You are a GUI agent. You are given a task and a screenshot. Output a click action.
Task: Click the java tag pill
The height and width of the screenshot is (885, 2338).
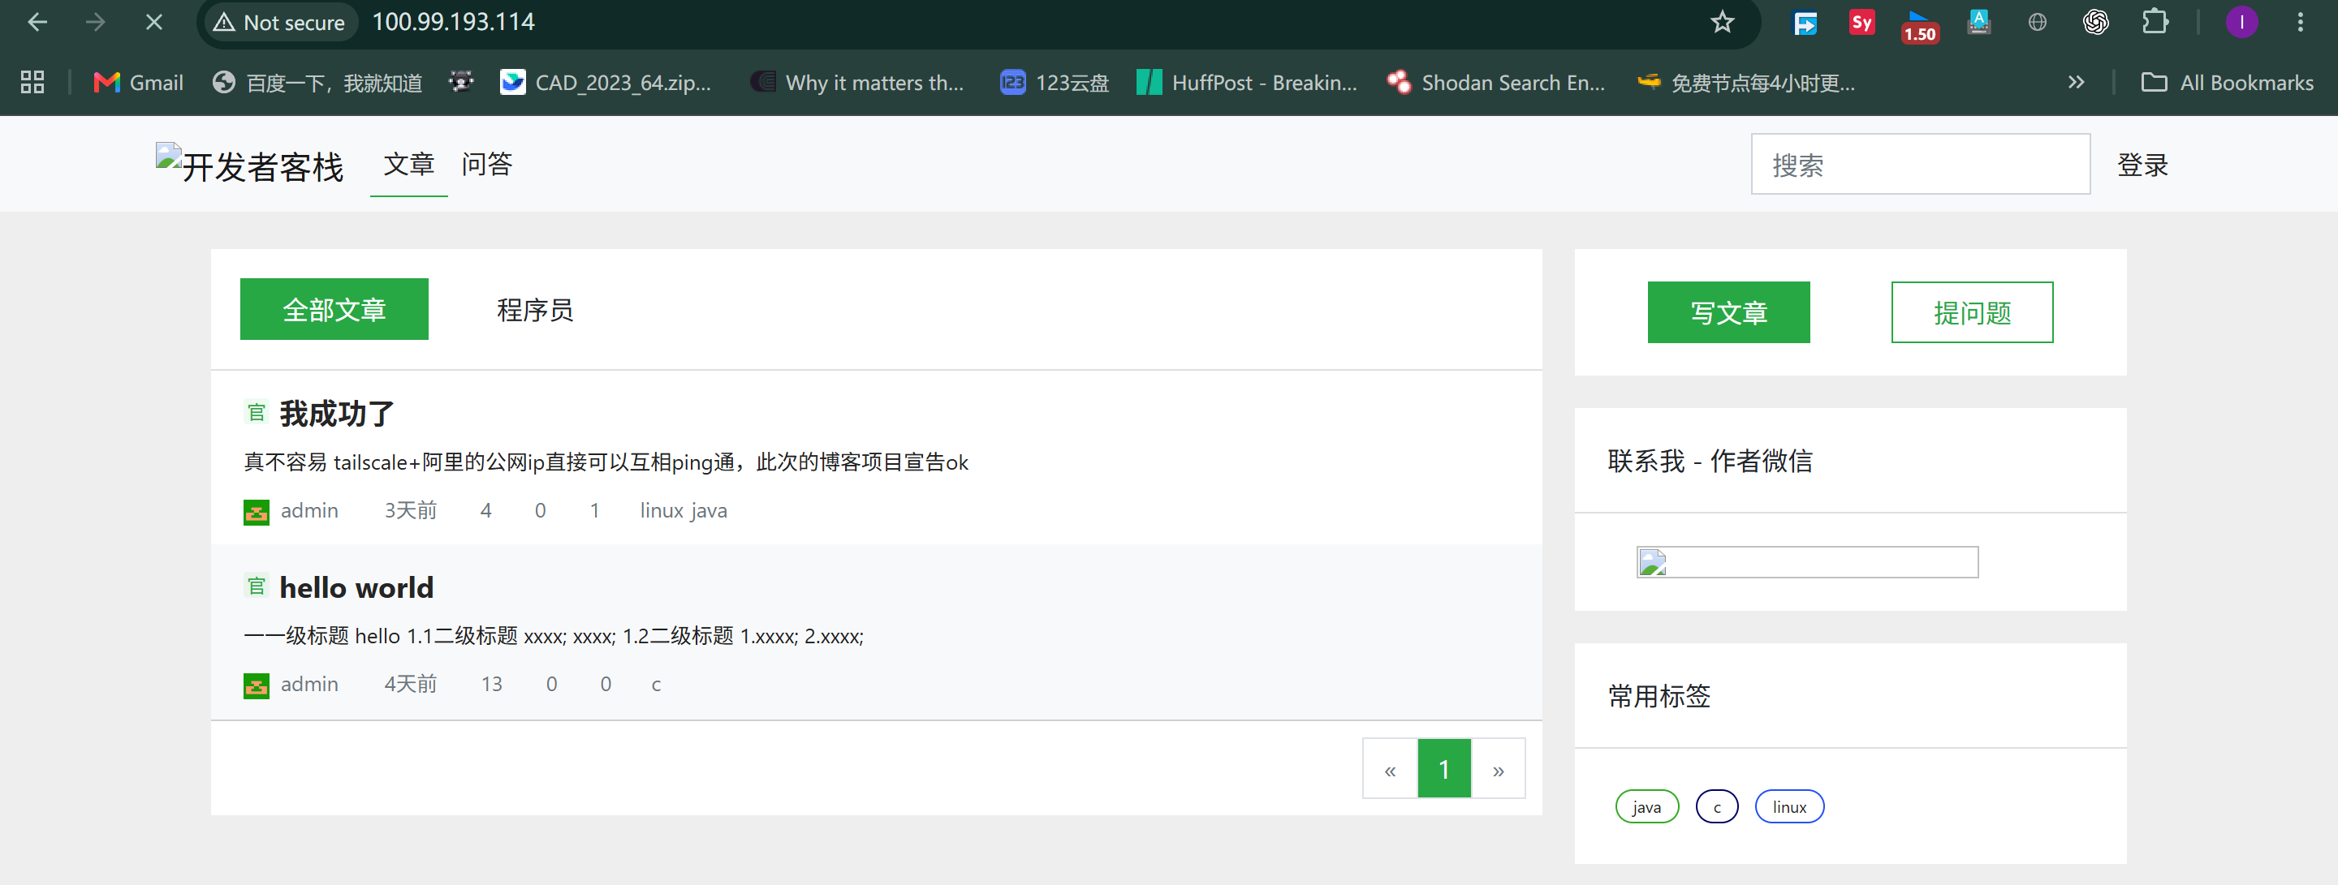click(1646, 807)
